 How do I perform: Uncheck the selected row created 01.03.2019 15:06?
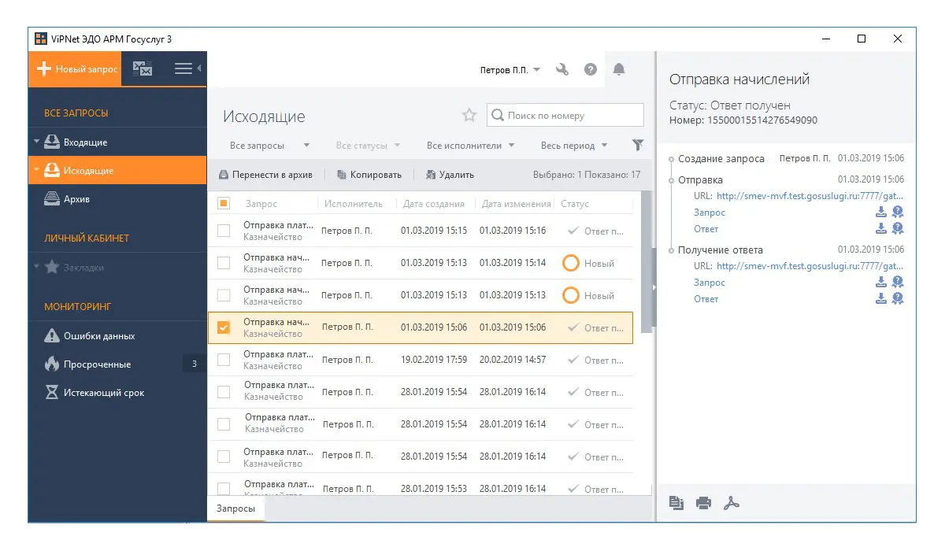(224, 327)
